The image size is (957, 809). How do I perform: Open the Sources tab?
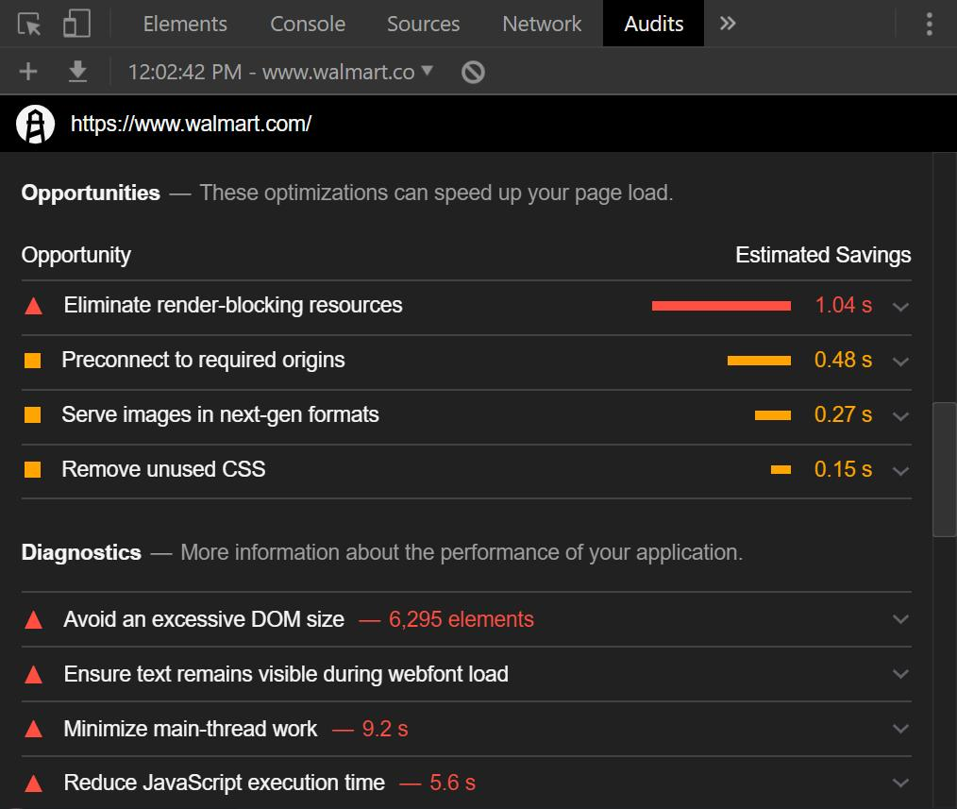423,24
